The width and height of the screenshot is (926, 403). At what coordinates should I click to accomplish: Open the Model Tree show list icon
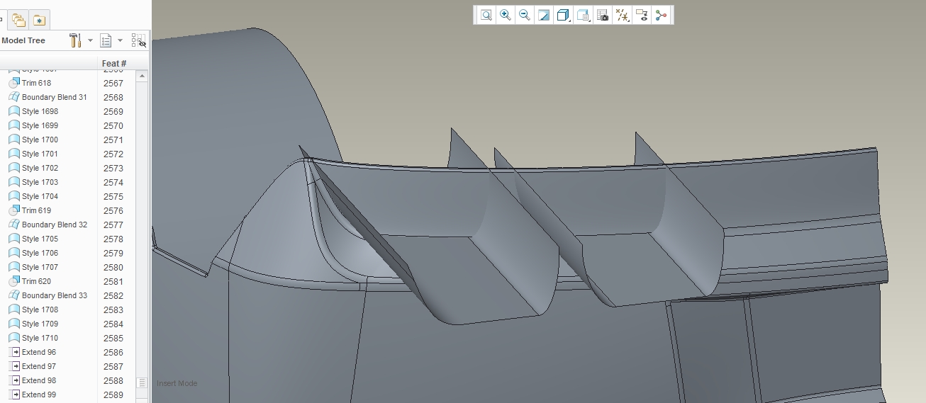coord(106,40)
